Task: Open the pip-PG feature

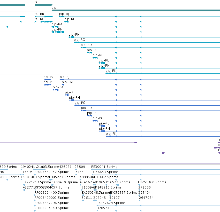Action: coord(80,103)
